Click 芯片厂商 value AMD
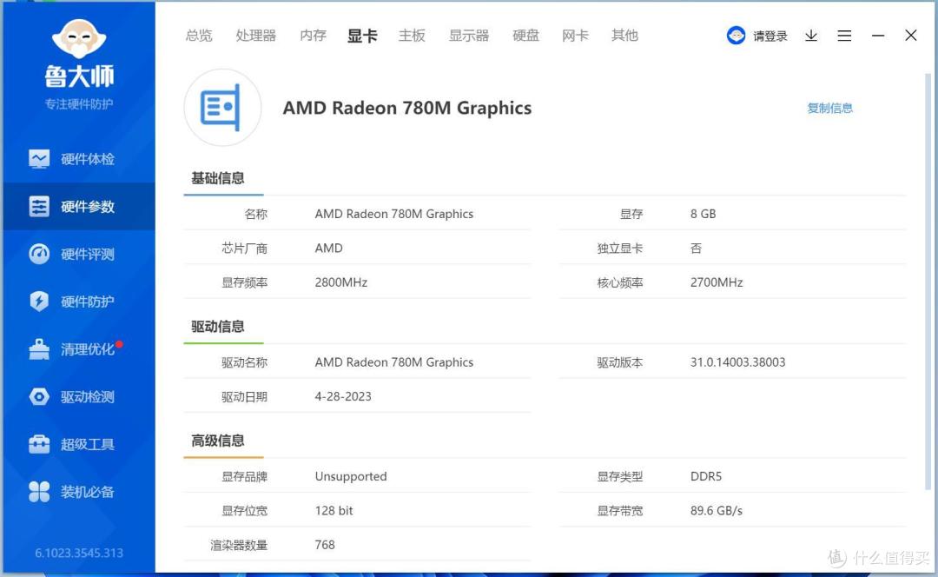The image size is (938, 577). coord(329,248)
